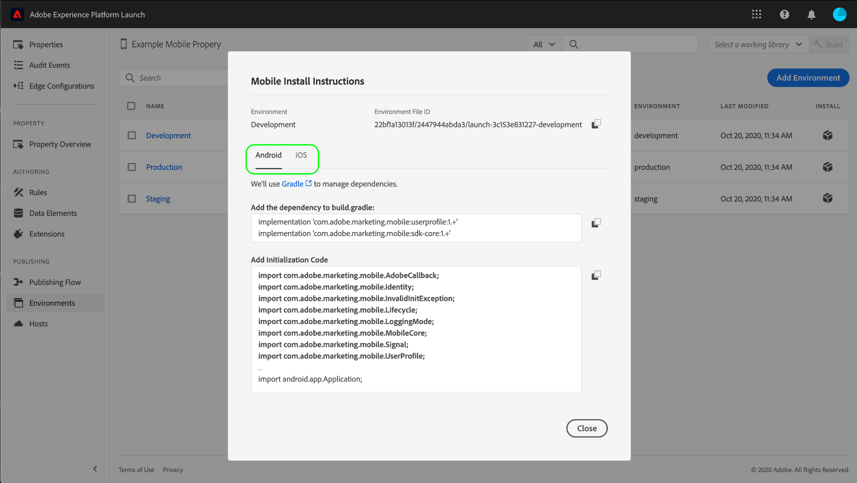
Task: Open install instructions for Staging environment
Action: [828, 198]
